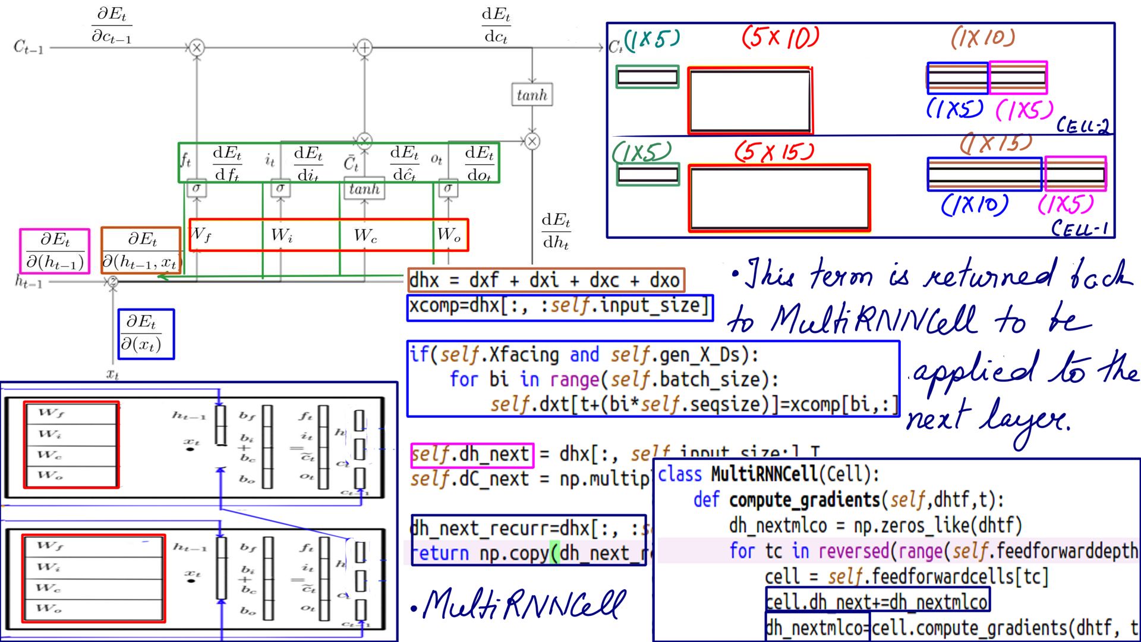Click the tanh box under the C̄t gate
Viewport: 1141px width, 642px height.
(364, 188)
